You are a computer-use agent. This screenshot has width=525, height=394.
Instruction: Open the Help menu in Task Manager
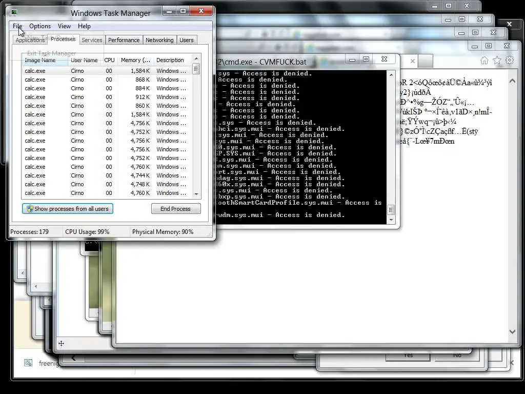[84, 26]
